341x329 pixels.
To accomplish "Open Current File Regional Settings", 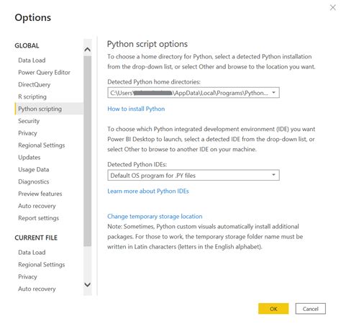I will [x=42, y=264].
